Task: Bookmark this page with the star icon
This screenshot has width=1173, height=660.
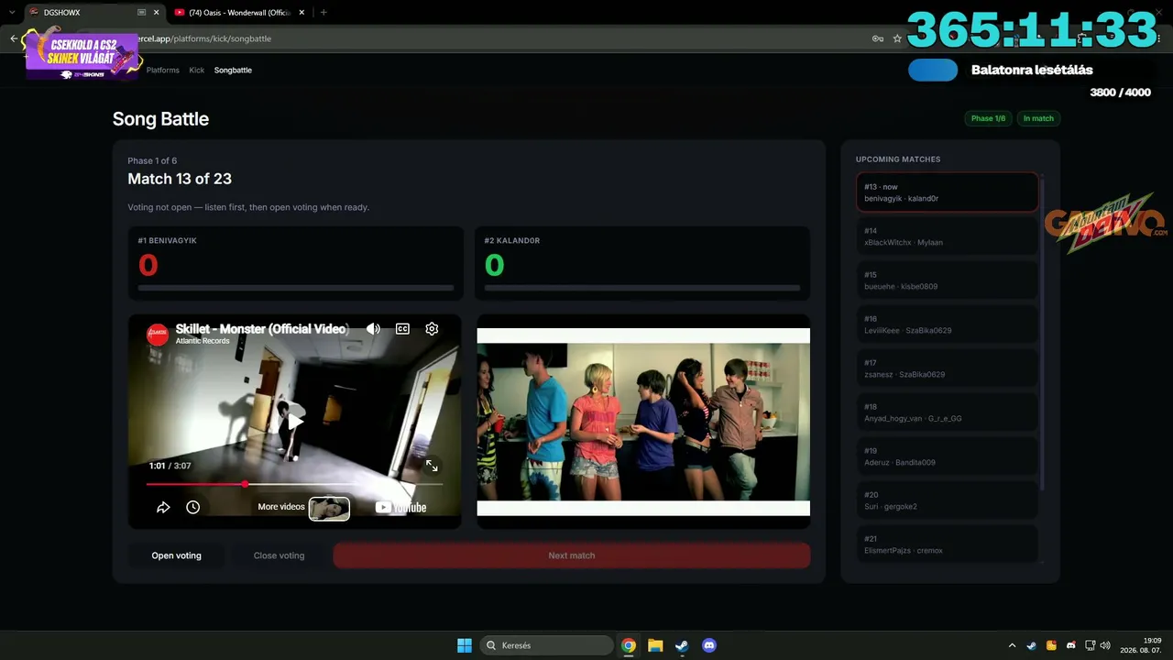Action: coord(897,38)
